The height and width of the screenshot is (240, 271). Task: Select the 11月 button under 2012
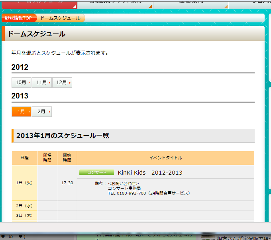pyautogui.click(x=42, y=83)
